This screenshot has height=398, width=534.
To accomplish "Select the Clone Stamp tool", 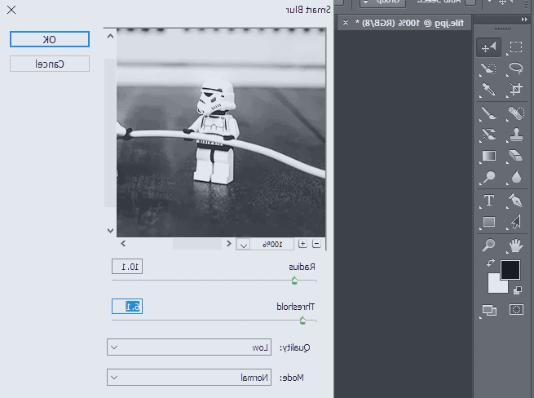I will point(515,134).
